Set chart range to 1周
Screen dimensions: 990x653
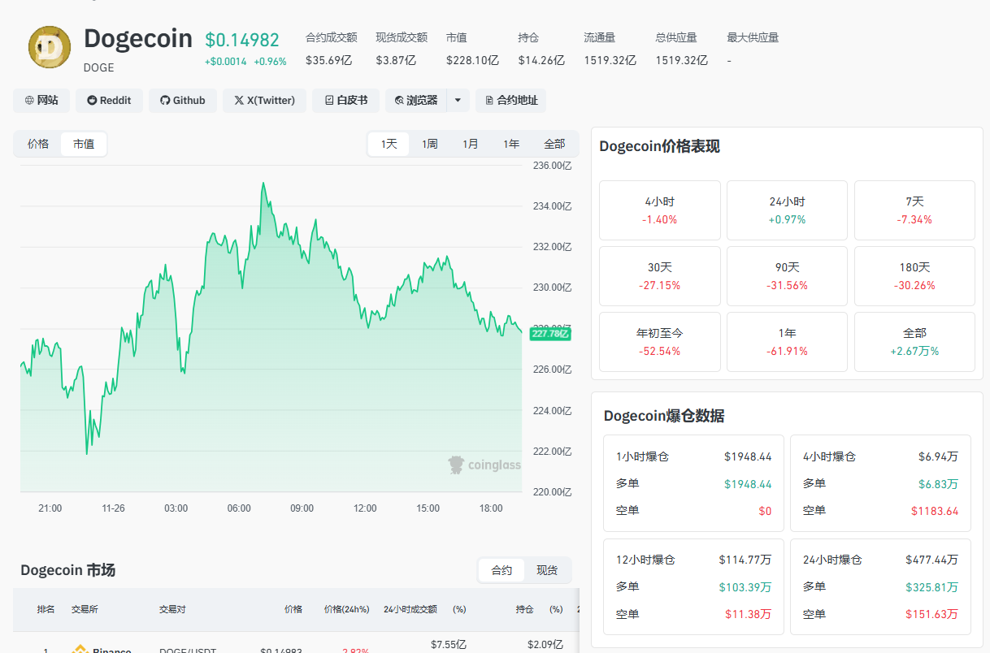(x=430, y=144)
